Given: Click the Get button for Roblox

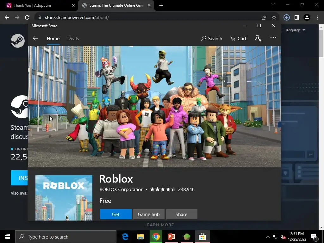Looking at the screenshot, I should tap(116, 214).
